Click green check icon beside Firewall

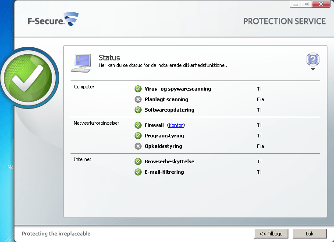coord(138,125)
